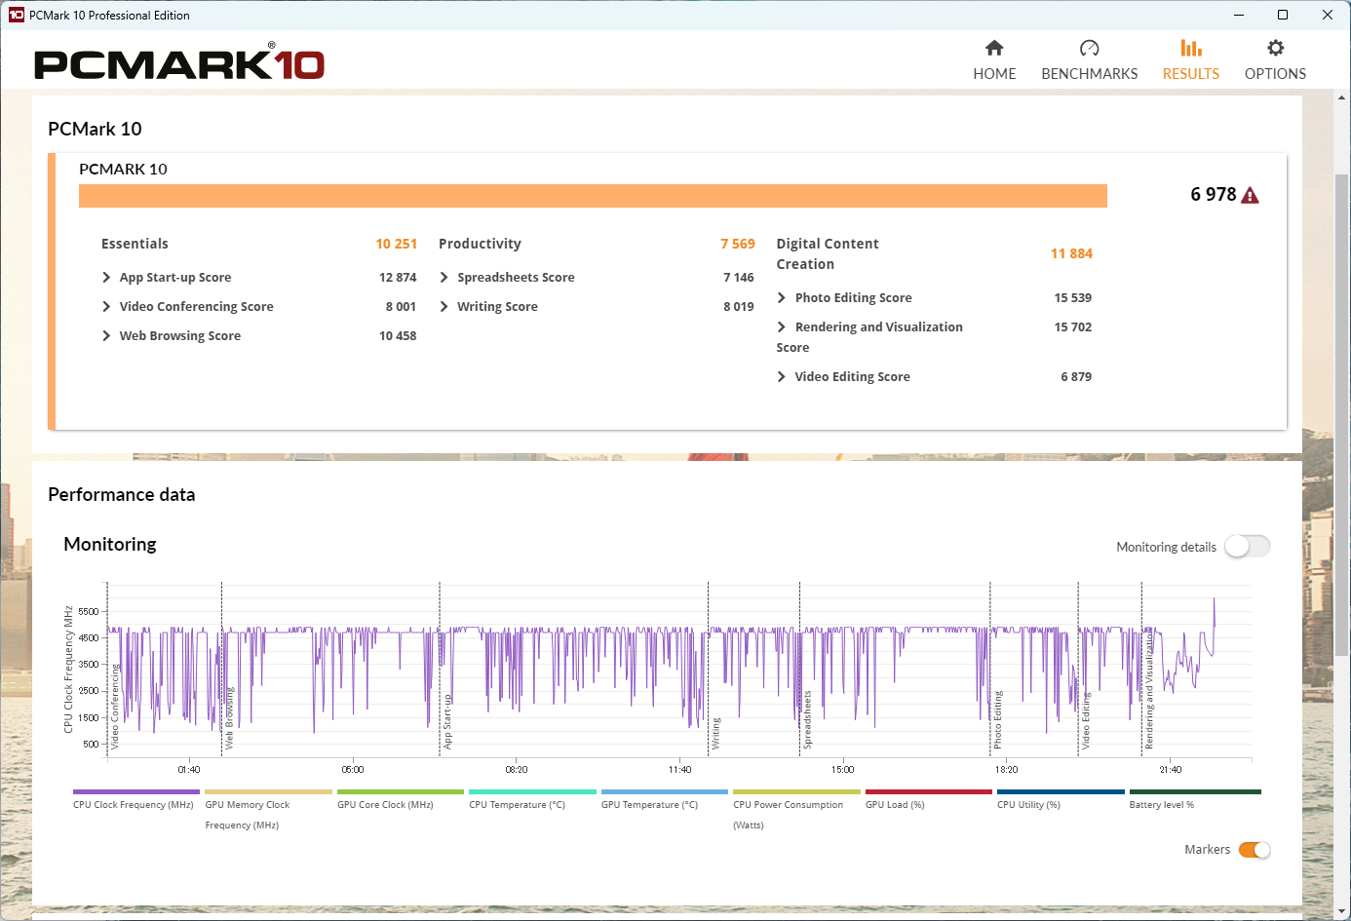Click the GPU Load (%) legend entry
Image resolution: width=1351 pixels, height=921 pixels.
point(895,805)
